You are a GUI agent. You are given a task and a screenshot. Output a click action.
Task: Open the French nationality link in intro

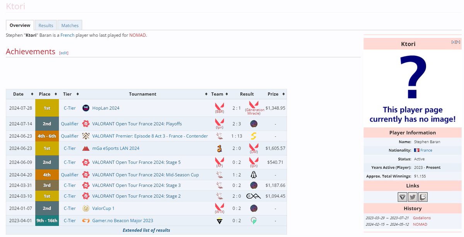[x=67, y=35]
